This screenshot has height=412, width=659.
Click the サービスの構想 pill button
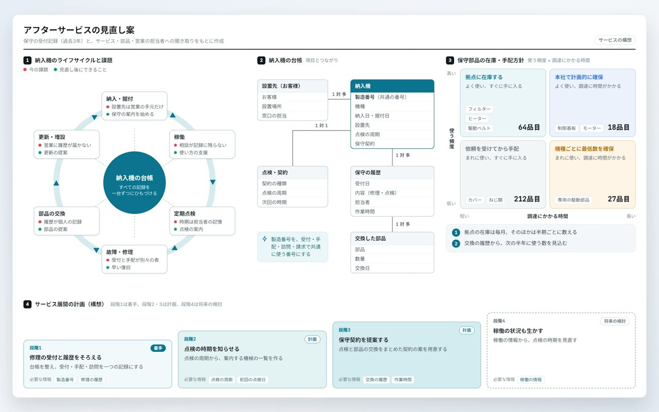(x=615, y=40)
